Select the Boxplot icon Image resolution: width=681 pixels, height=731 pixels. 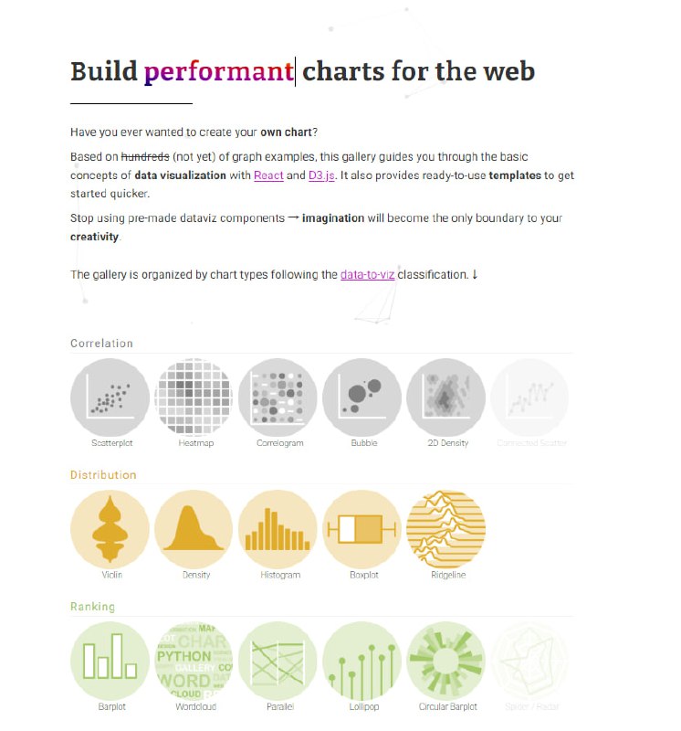coord(362,526)
